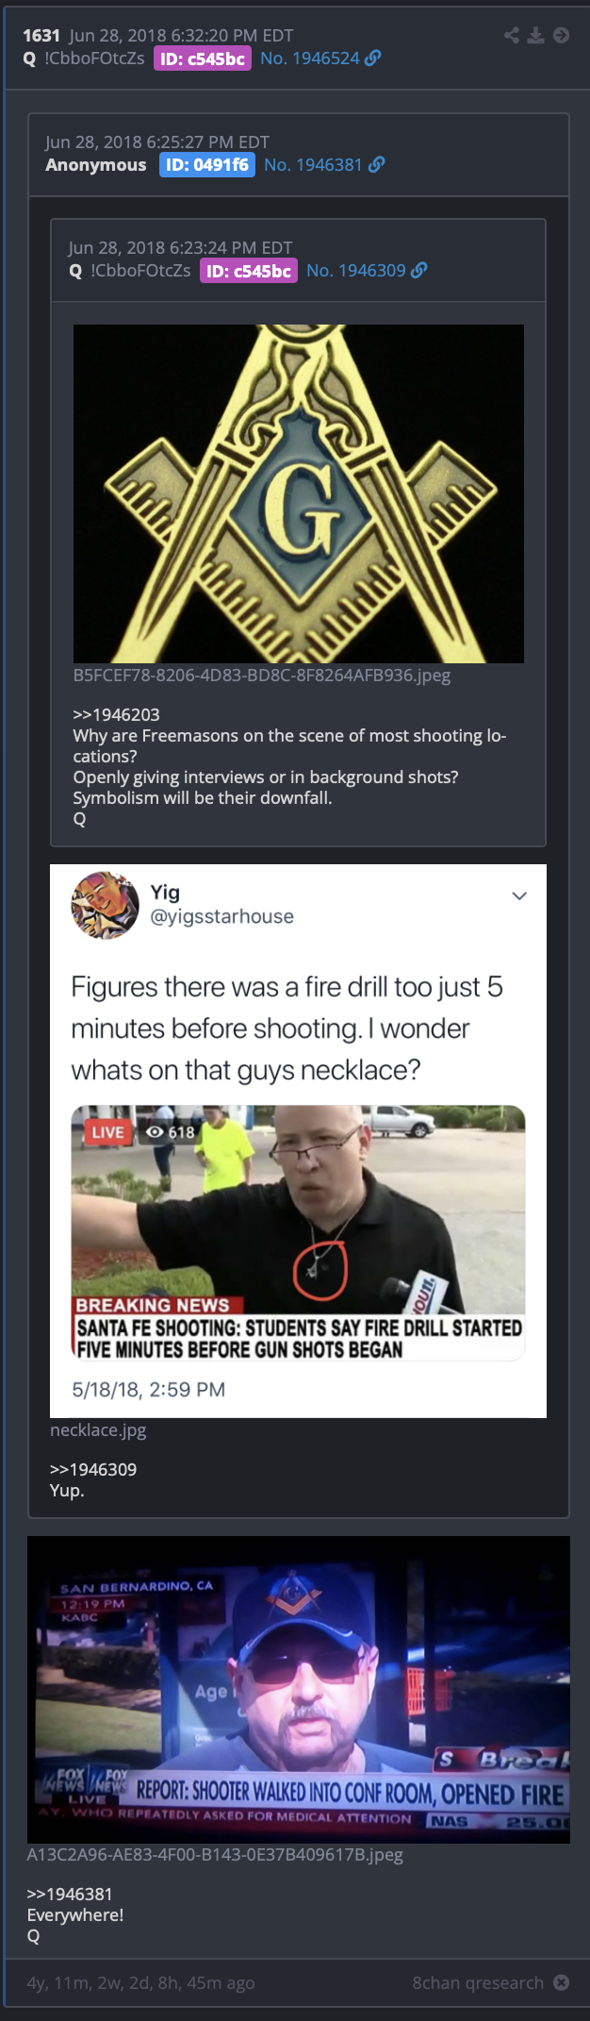Follow the >>1946309 reply reference above Yup
Viewport: 590px width, 2021px height.
pos(93,1470)
